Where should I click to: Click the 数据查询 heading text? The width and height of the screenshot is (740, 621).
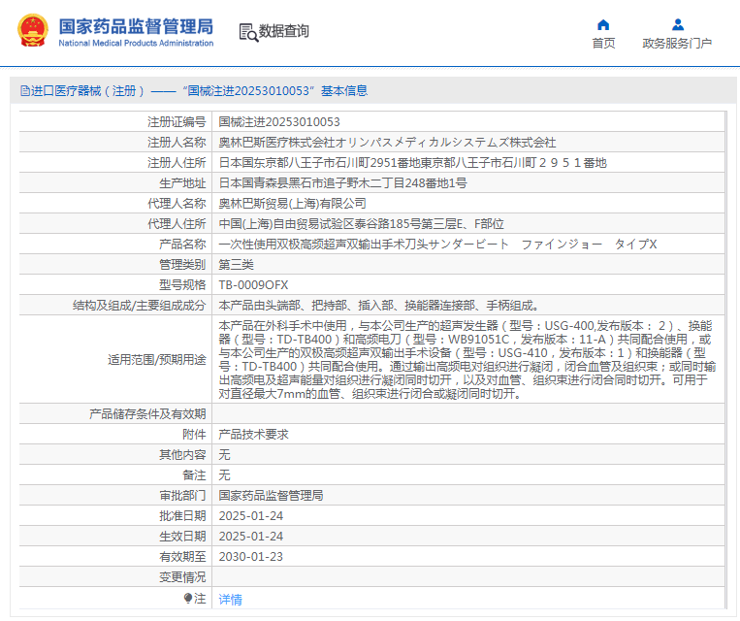point(283,31)
